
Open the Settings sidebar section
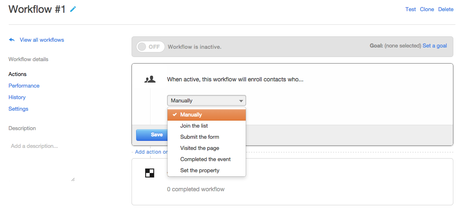coord(18,109)
